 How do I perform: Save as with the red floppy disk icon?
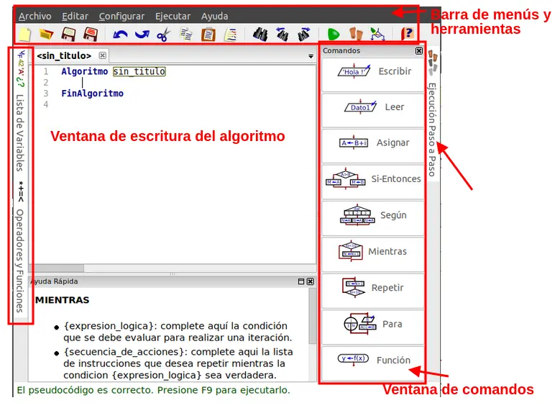point(91,35)
